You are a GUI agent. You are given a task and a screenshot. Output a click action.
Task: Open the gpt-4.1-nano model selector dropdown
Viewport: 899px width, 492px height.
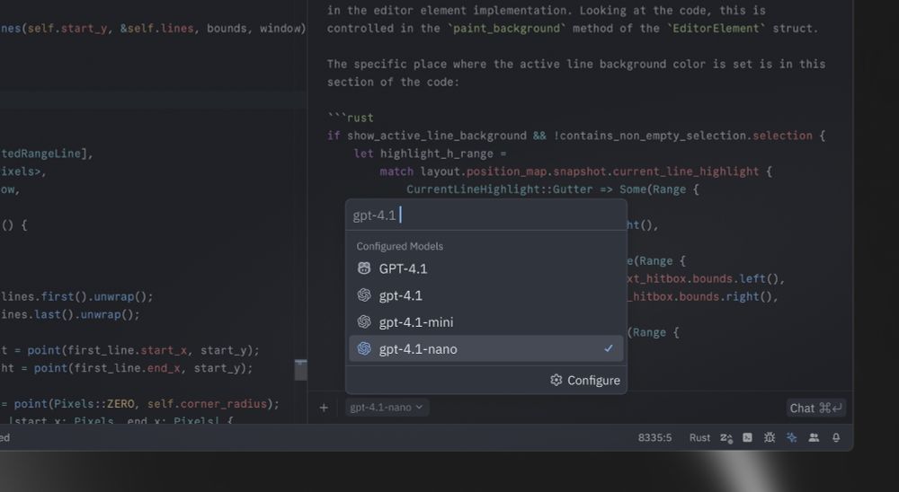(387, 408)
